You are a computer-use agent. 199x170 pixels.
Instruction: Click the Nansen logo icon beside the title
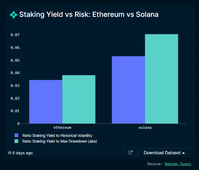click(14, 15)
